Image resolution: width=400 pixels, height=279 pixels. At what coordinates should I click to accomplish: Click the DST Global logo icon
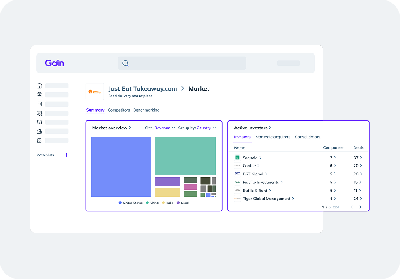pyautogui.click(x=237, y=174)
